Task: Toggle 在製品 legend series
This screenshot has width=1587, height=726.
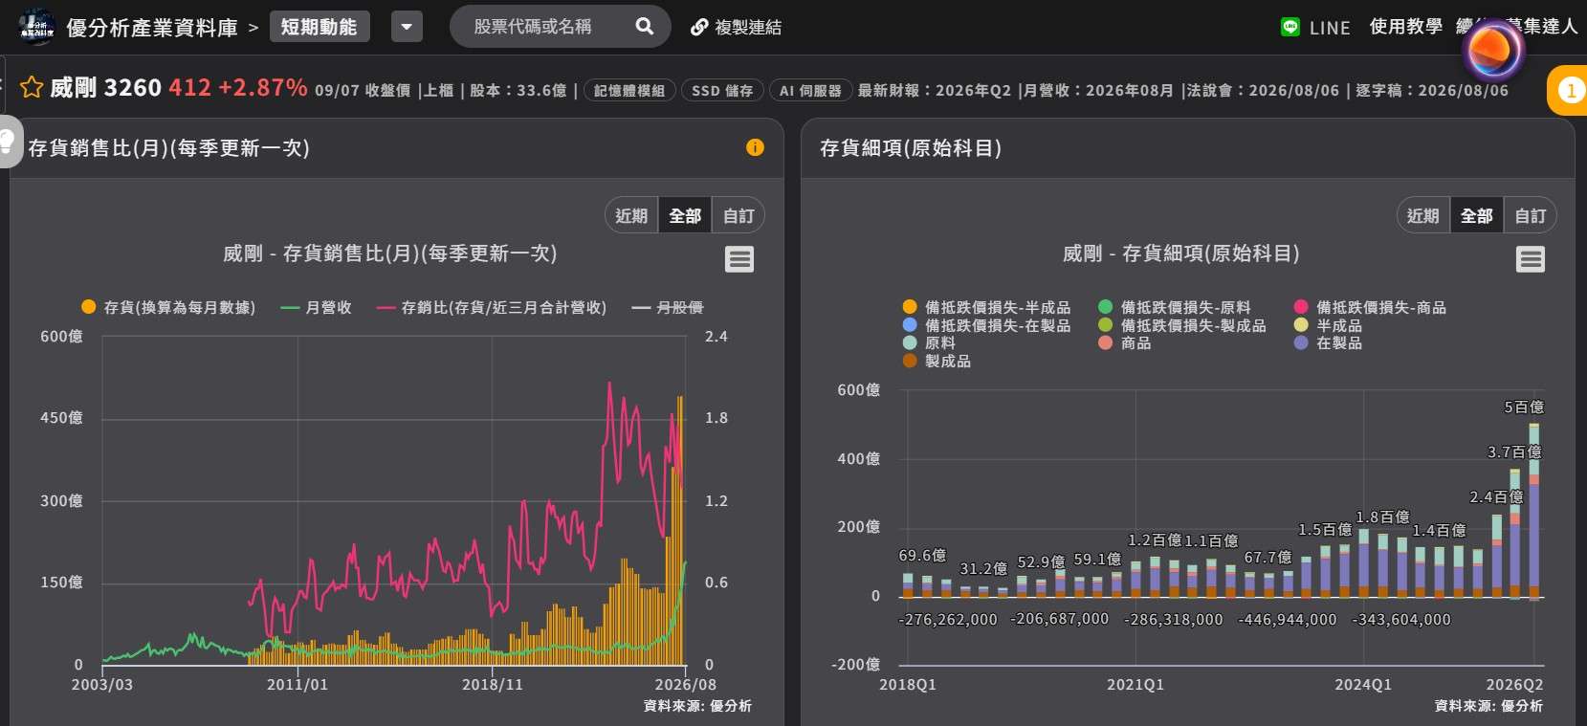Action: tap(1328, 342)
